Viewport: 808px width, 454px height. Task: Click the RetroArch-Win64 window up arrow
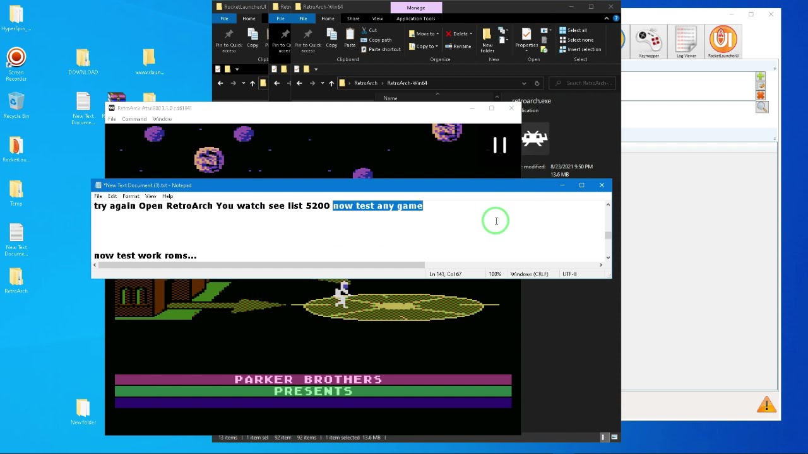point(331,83)
